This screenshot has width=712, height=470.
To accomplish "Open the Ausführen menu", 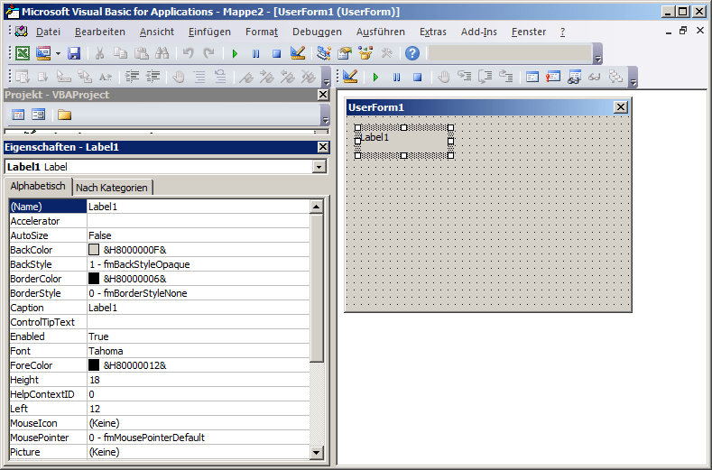I will (x=381, y=32).
